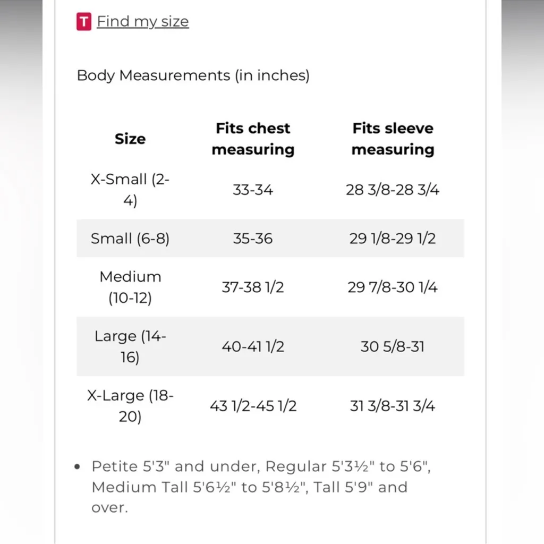544x544 pixels.
Task: Click the 33-34 chest measurement cell
Action: point(253,190)
